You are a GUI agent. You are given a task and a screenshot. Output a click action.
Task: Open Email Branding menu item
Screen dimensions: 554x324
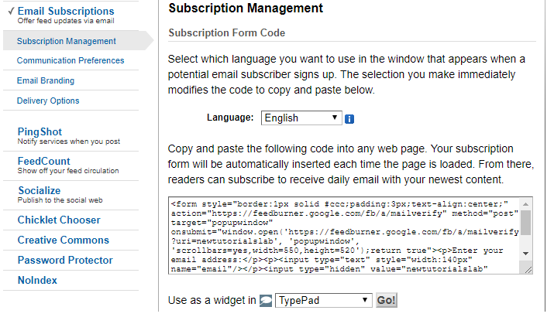tap(46, 80)
